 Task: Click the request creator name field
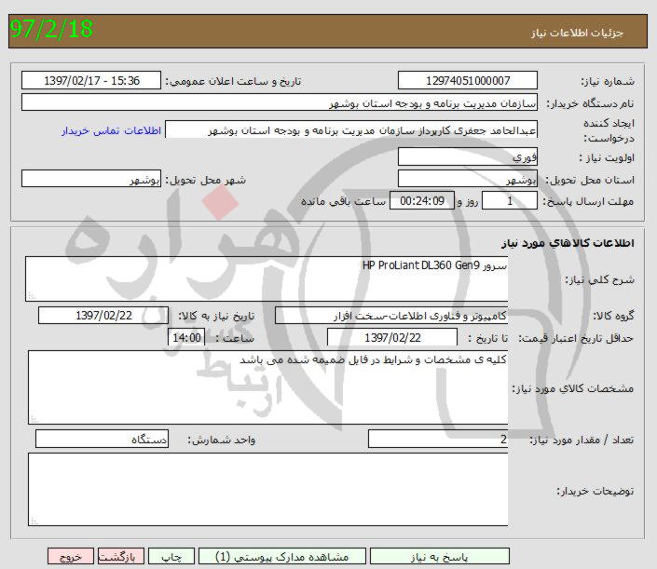(351, 129)
